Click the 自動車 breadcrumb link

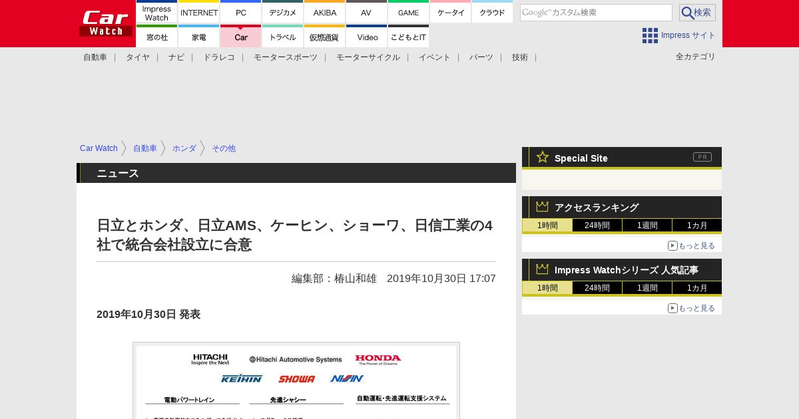(x=145, y=148)
